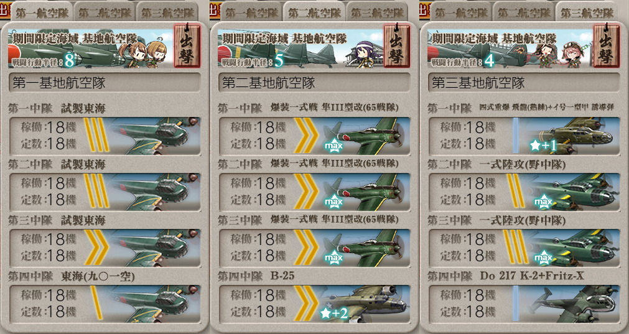Click the third squadron 一式陸攻(野中隊) slot

524,248
